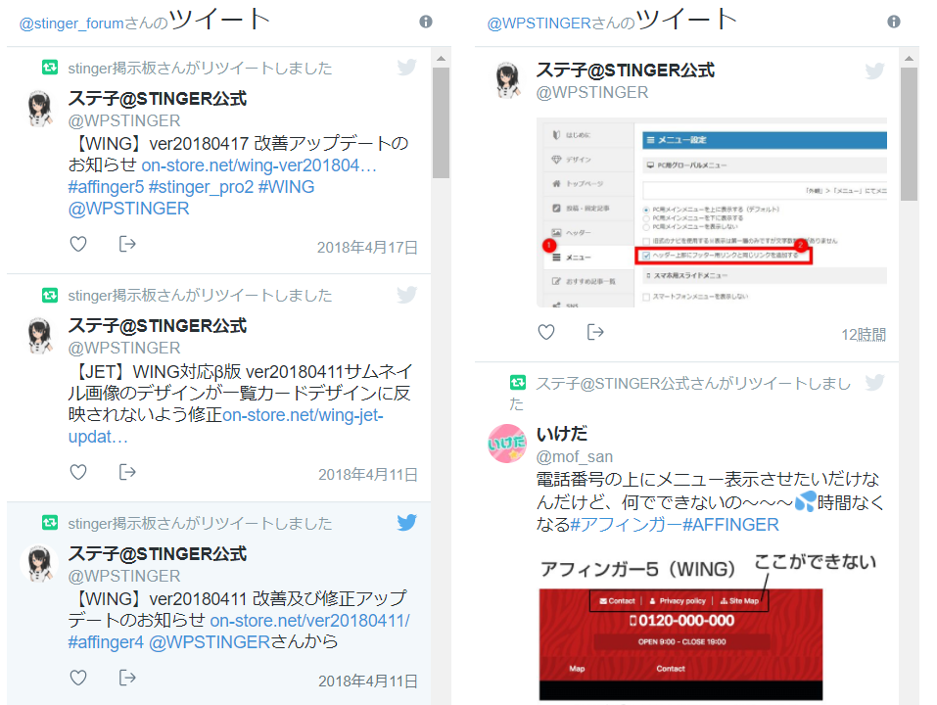Share the JET WING対応β版 tweet
Viewport: 937px width, 705px height.
tap(128, 471)
